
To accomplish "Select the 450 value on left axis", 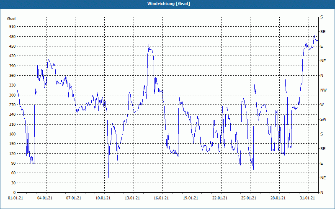I will (13, 46).
